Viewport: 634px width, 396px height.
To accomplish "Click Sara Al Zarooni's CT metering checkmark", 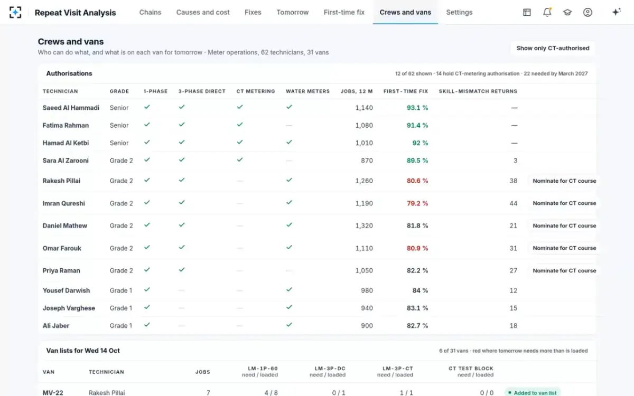I will point(240,159).
